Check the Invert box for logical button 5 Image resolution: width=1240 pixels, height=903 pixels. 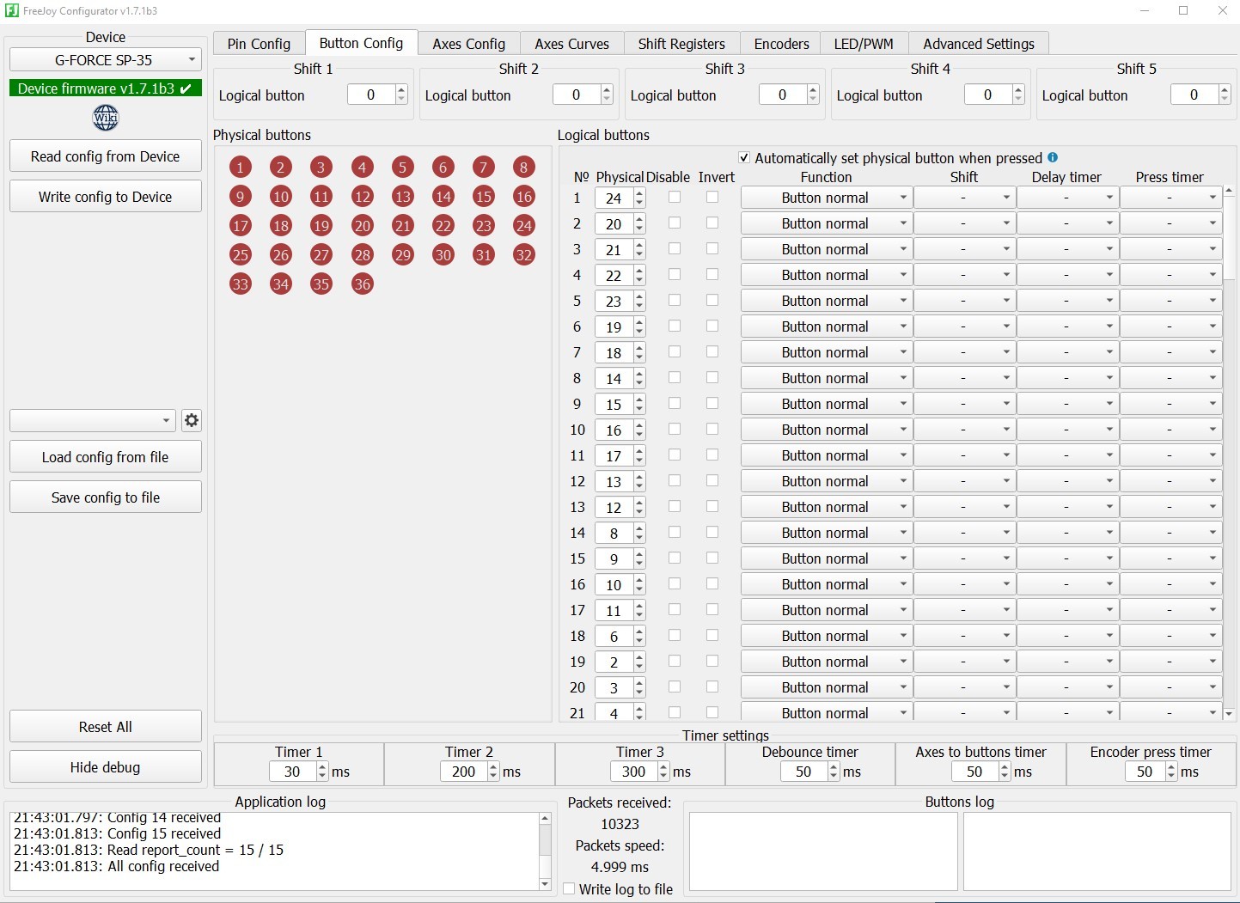[x=712, y=301]
